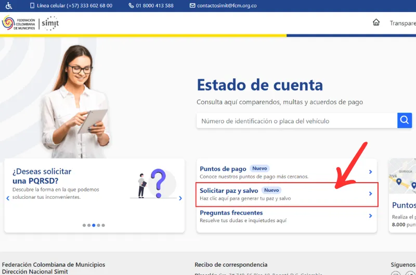Select the fifth carousel dot
The image size is (416, 275).
pyautogui.click(x=103, y=225)
